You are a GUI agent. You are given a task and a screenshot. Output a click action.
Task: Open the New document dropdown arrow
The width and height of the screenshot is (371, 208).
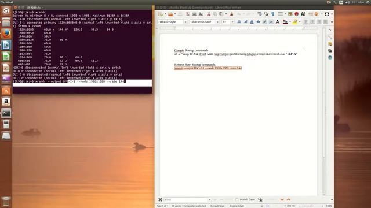(165, 14)
